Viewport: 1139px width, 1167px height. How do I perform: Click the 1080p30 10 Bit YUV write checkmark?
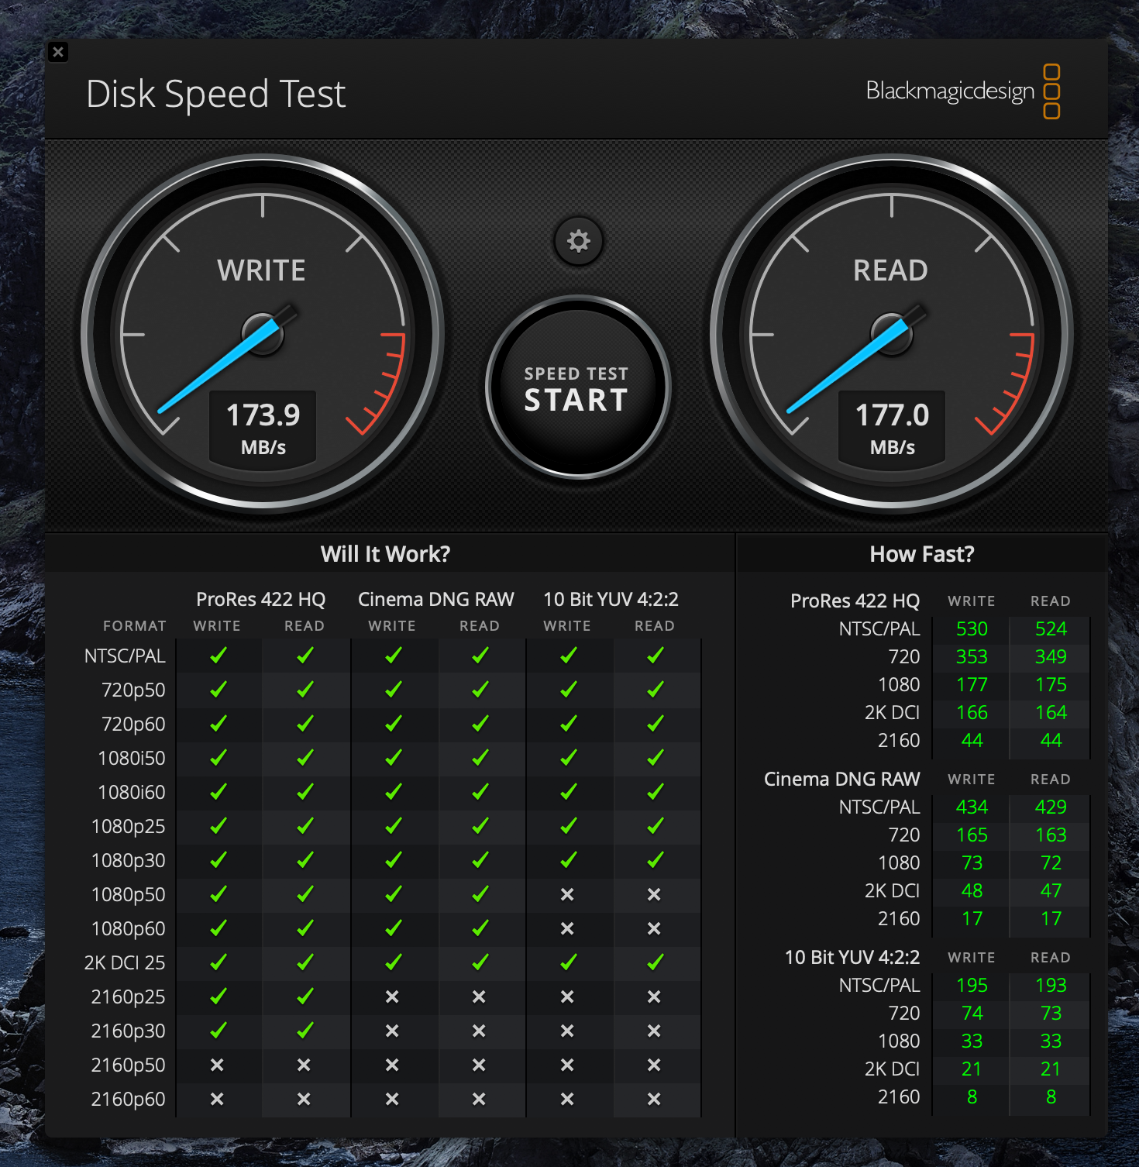tap(569, 859)
